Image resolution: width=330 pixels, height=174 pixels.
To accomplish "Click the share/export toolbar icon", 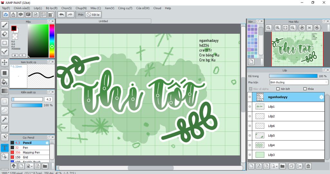I will pyautogui.click(x=13, y=14).
